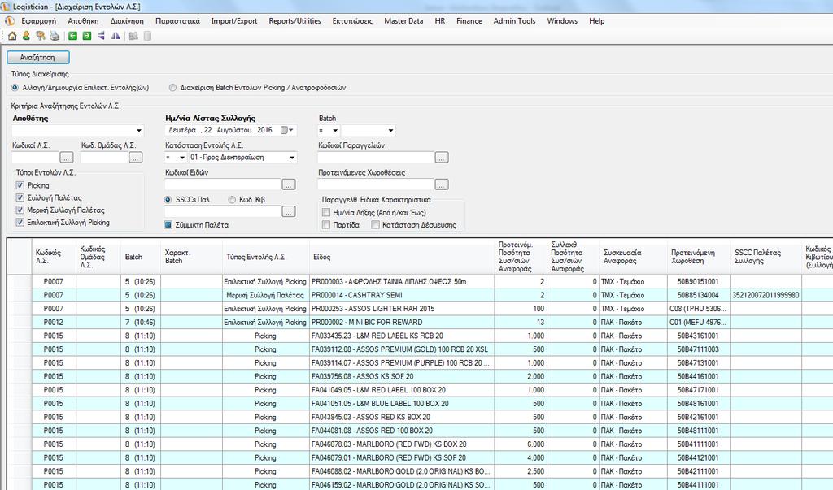
Task: Click into the Κωδικοί Λ.Σ. text field
Action: tap(35, 158)
